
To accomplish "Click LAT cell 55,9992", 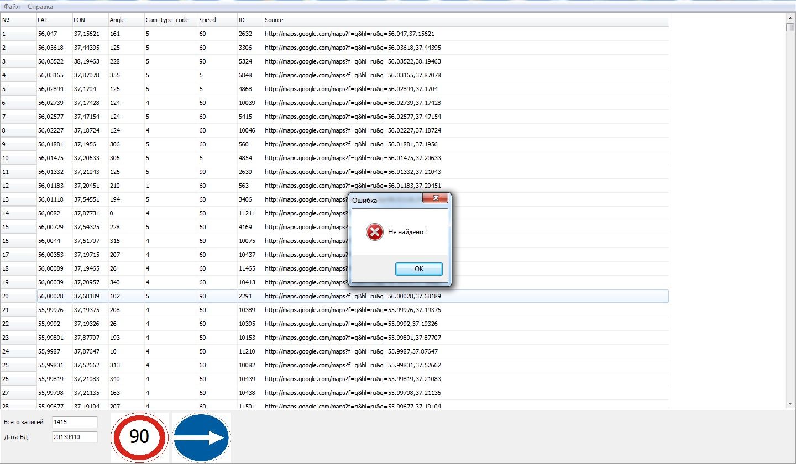I will tap(54, 324).
